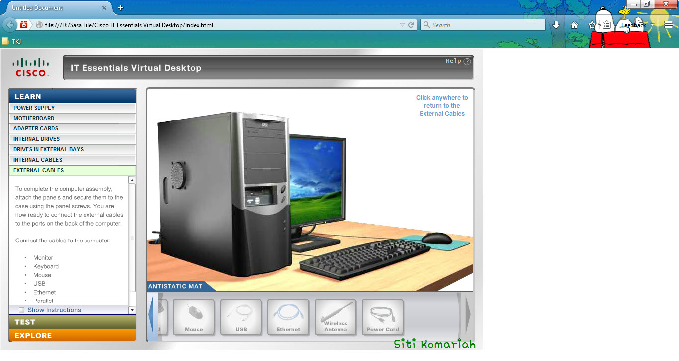Click the down arrow beside Show Instructions
Screen dimensions: 679x361
[132, 309]
